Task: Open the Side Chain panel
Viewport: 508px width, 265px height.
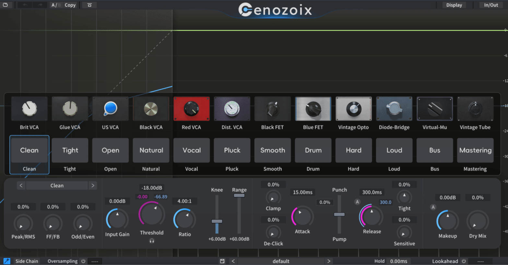Action: tap(27, 261)
